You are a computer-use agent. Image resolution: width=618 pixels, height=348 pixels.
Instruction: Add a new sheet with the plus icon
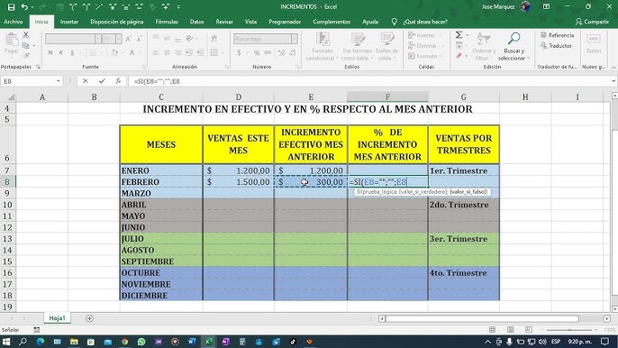coord(89,318)
